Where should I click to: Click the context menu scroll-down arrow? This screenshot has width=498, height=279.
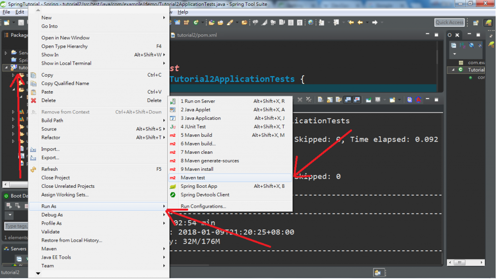[38, 273]
